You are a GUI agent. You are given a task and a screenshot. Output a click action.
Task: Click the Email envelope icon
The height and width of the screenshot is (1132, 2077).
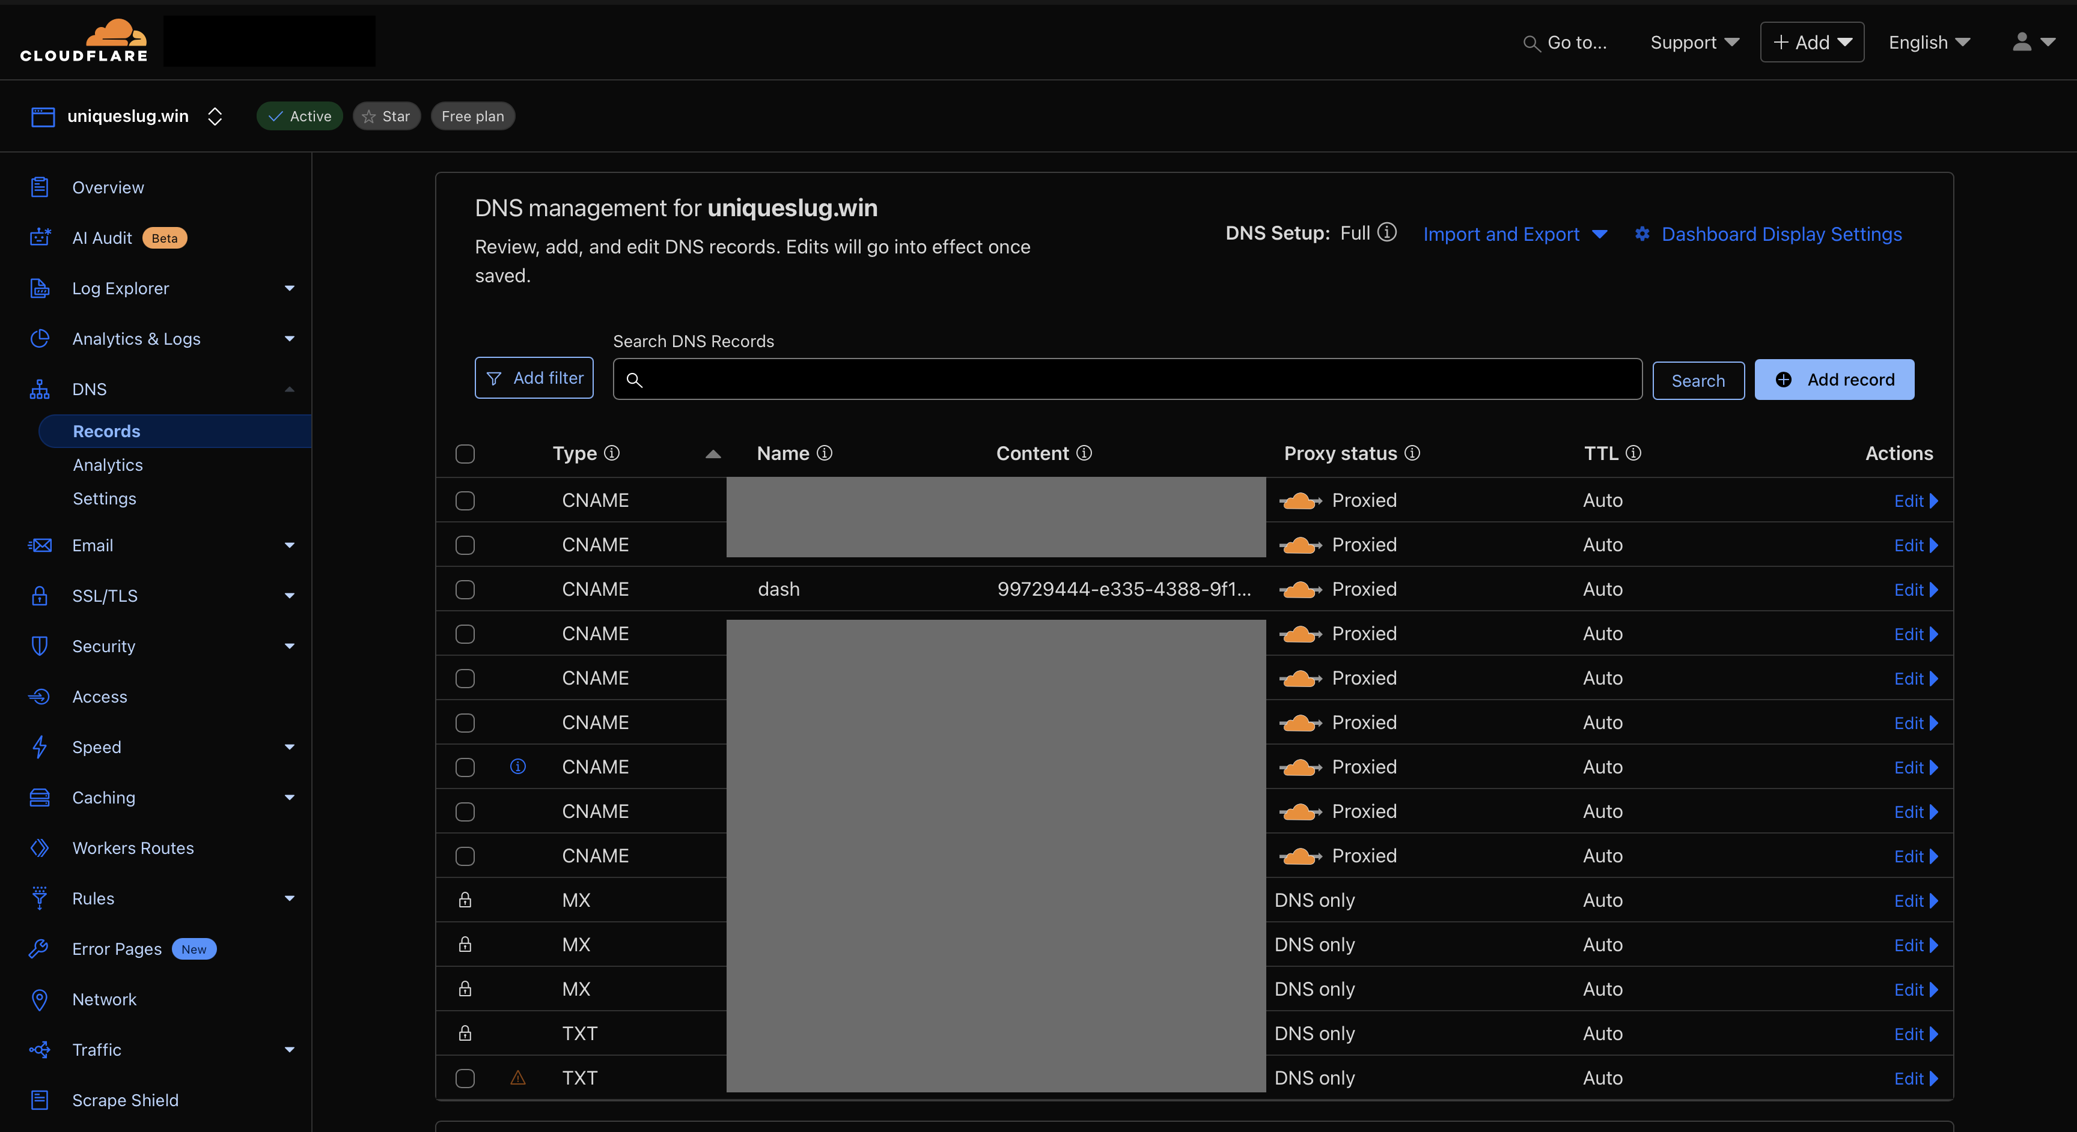pos(40,545)
